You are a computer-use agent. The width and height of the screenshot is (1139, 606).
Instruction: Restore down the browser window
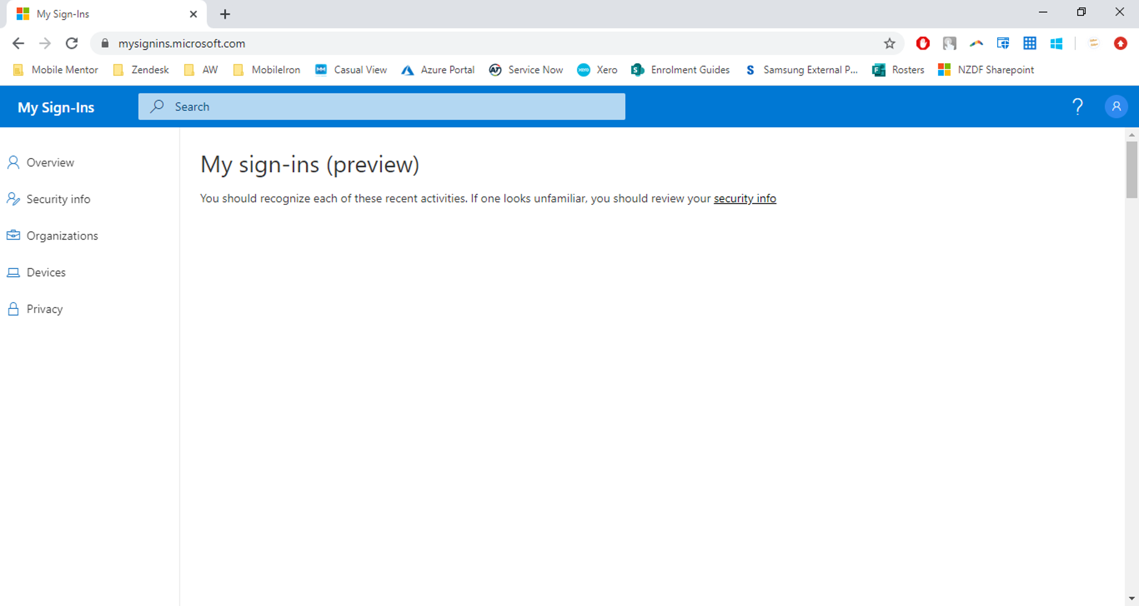[x=1081, y=12]
